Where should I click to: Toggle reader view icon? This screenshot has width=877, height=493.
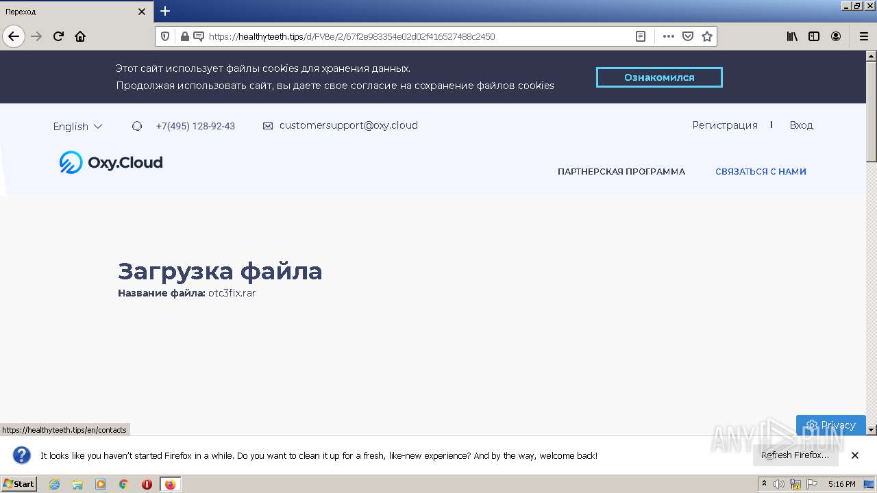click(641, 36)
